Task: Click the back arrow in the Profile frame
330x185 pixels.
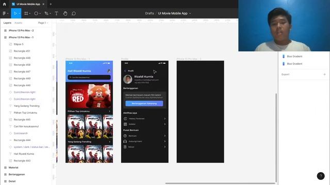Action: tap(125, 71)
